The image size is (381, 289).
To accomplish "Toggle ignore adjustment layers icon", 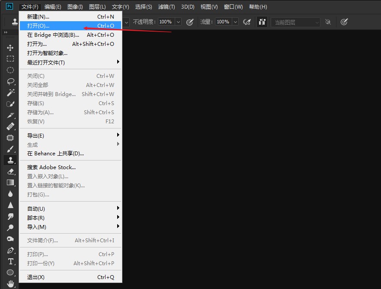I will pyautogui.click(x=328, y=22).
